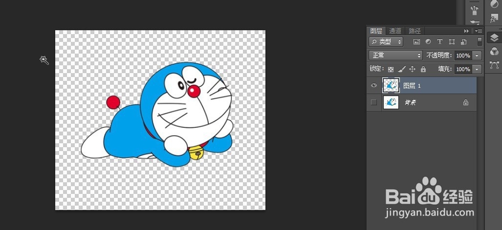
Task: Toggle the layer filtering switch
Action: pos(479,42)
